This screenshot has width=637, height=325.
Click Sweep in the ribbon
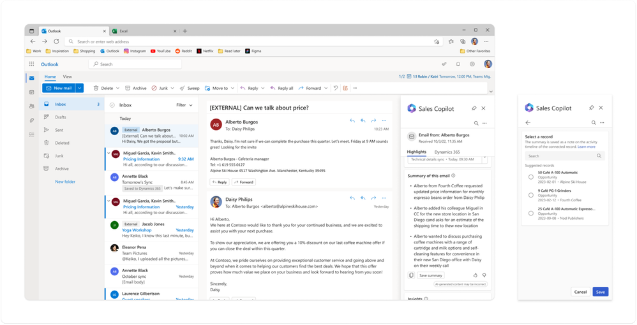[x=190, y=88]
